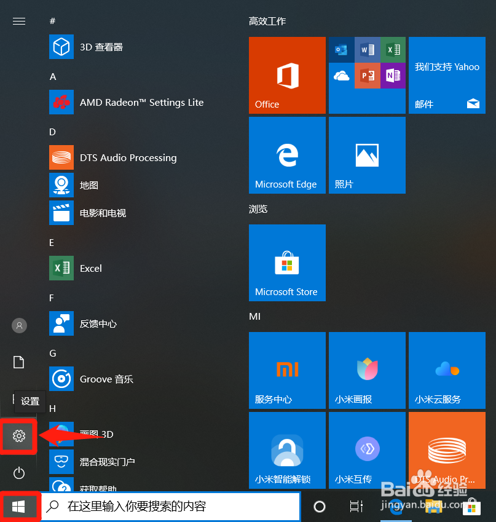Click the letter E group header
Image resolution: width=496 pixels, height=522 pixels.
tap(52, 243)
